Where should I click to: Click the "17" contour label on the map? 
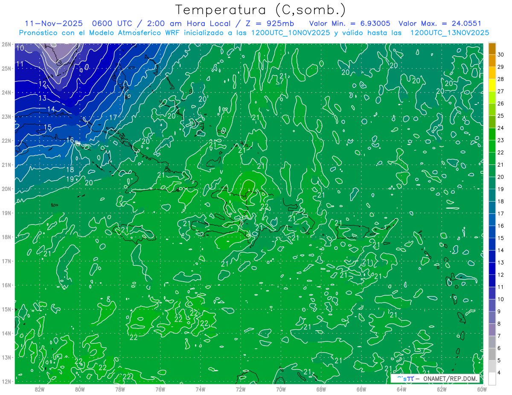click(x=113, y=117)
